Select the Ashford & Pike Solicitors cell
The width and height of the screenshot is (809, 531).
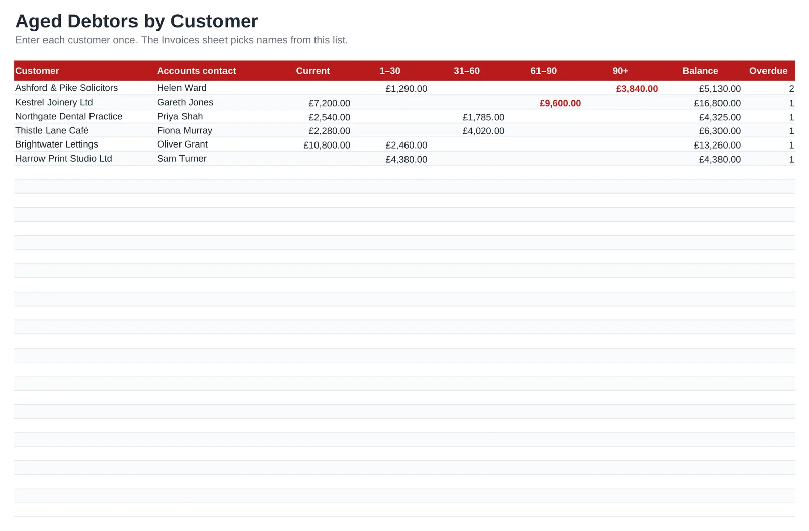click(x=66, y=88)
